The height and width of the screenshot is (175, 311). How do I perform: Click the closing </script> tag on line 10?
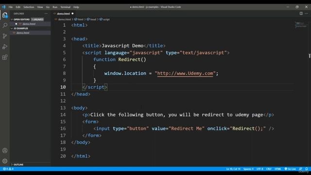95,87
